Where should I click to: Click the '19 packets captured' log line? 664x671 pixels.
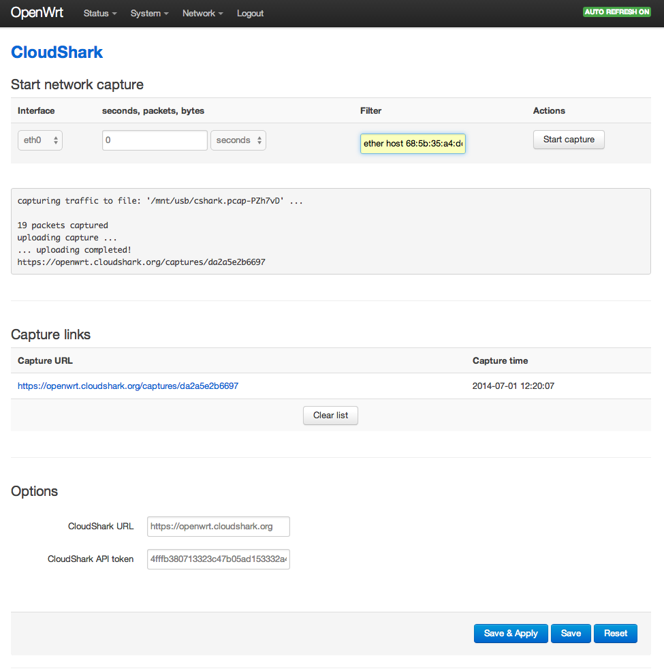(63, 225)
